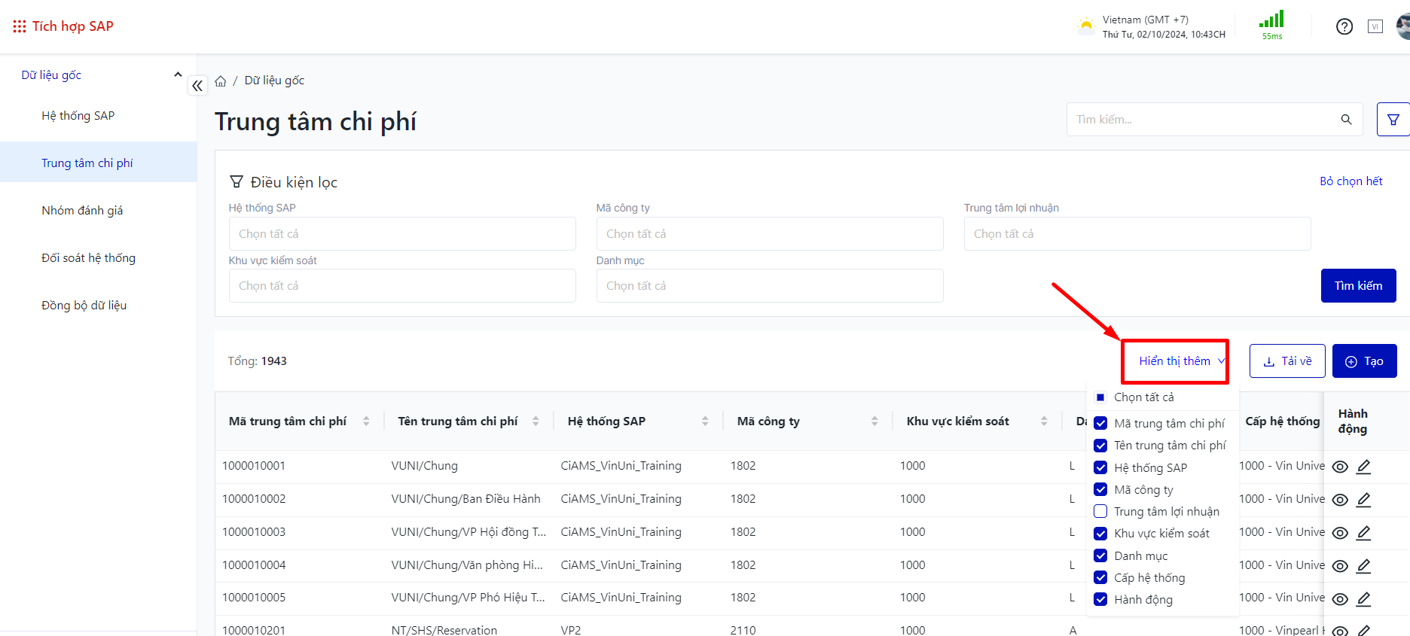Open Nhóm đánh giá in sidebar

[x=82, y=211]
